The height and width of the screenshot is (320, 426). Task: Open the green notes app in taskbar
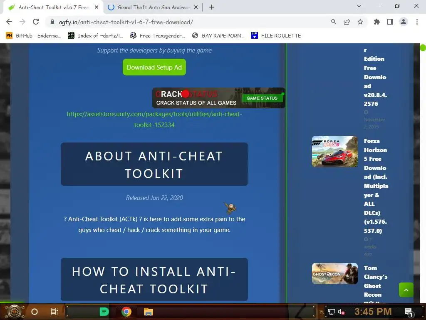point(104,312)
